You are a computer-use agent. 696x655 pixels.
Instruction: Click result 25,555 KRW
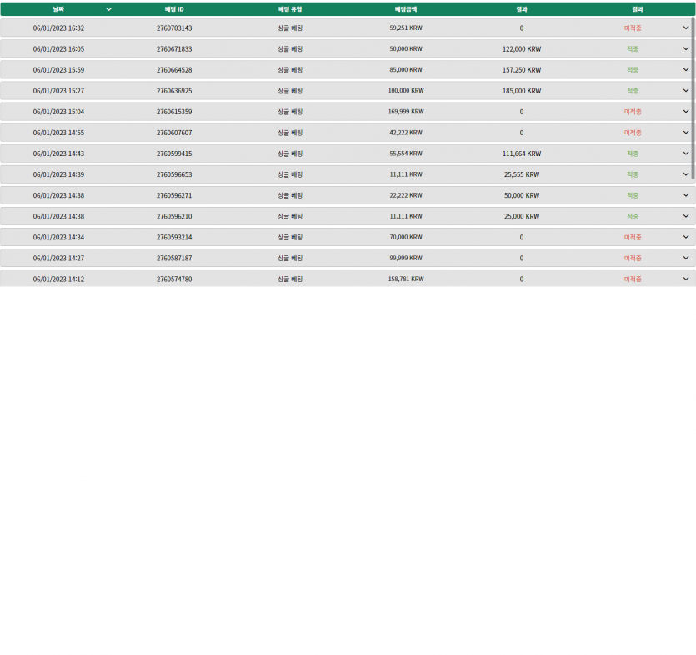click(522, 174)
